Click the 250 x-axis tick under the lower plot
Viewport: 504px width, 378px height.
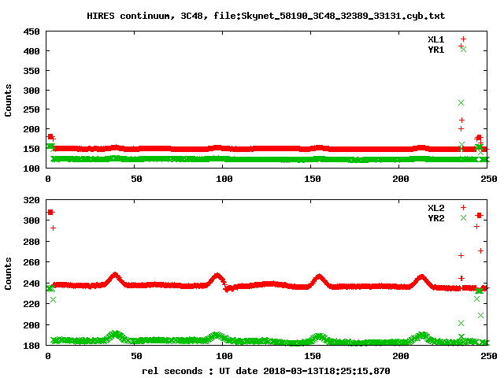(x=489, y=356)
